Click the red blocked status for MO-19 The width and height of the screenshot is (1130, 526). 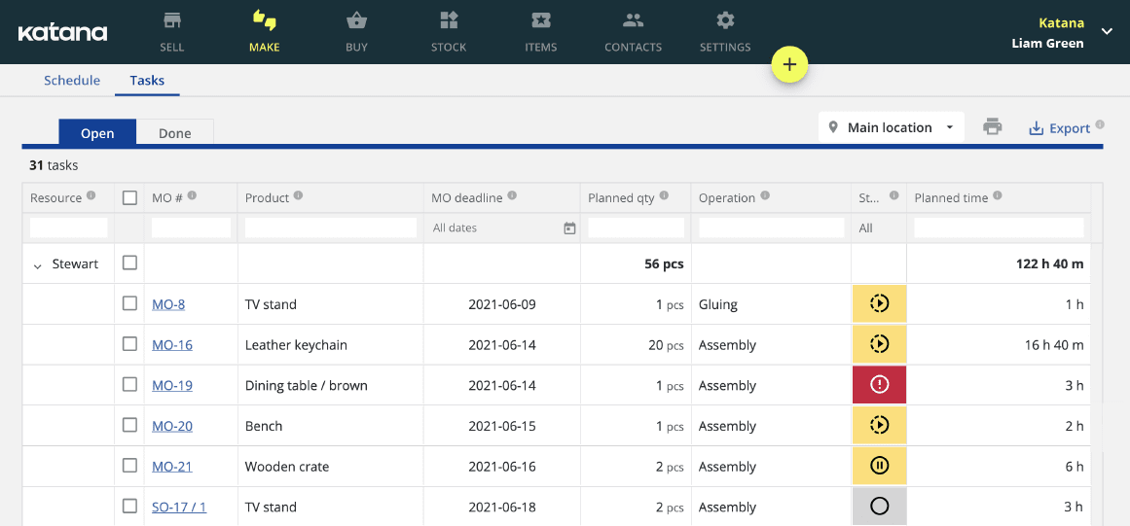(x=879, y=385)
